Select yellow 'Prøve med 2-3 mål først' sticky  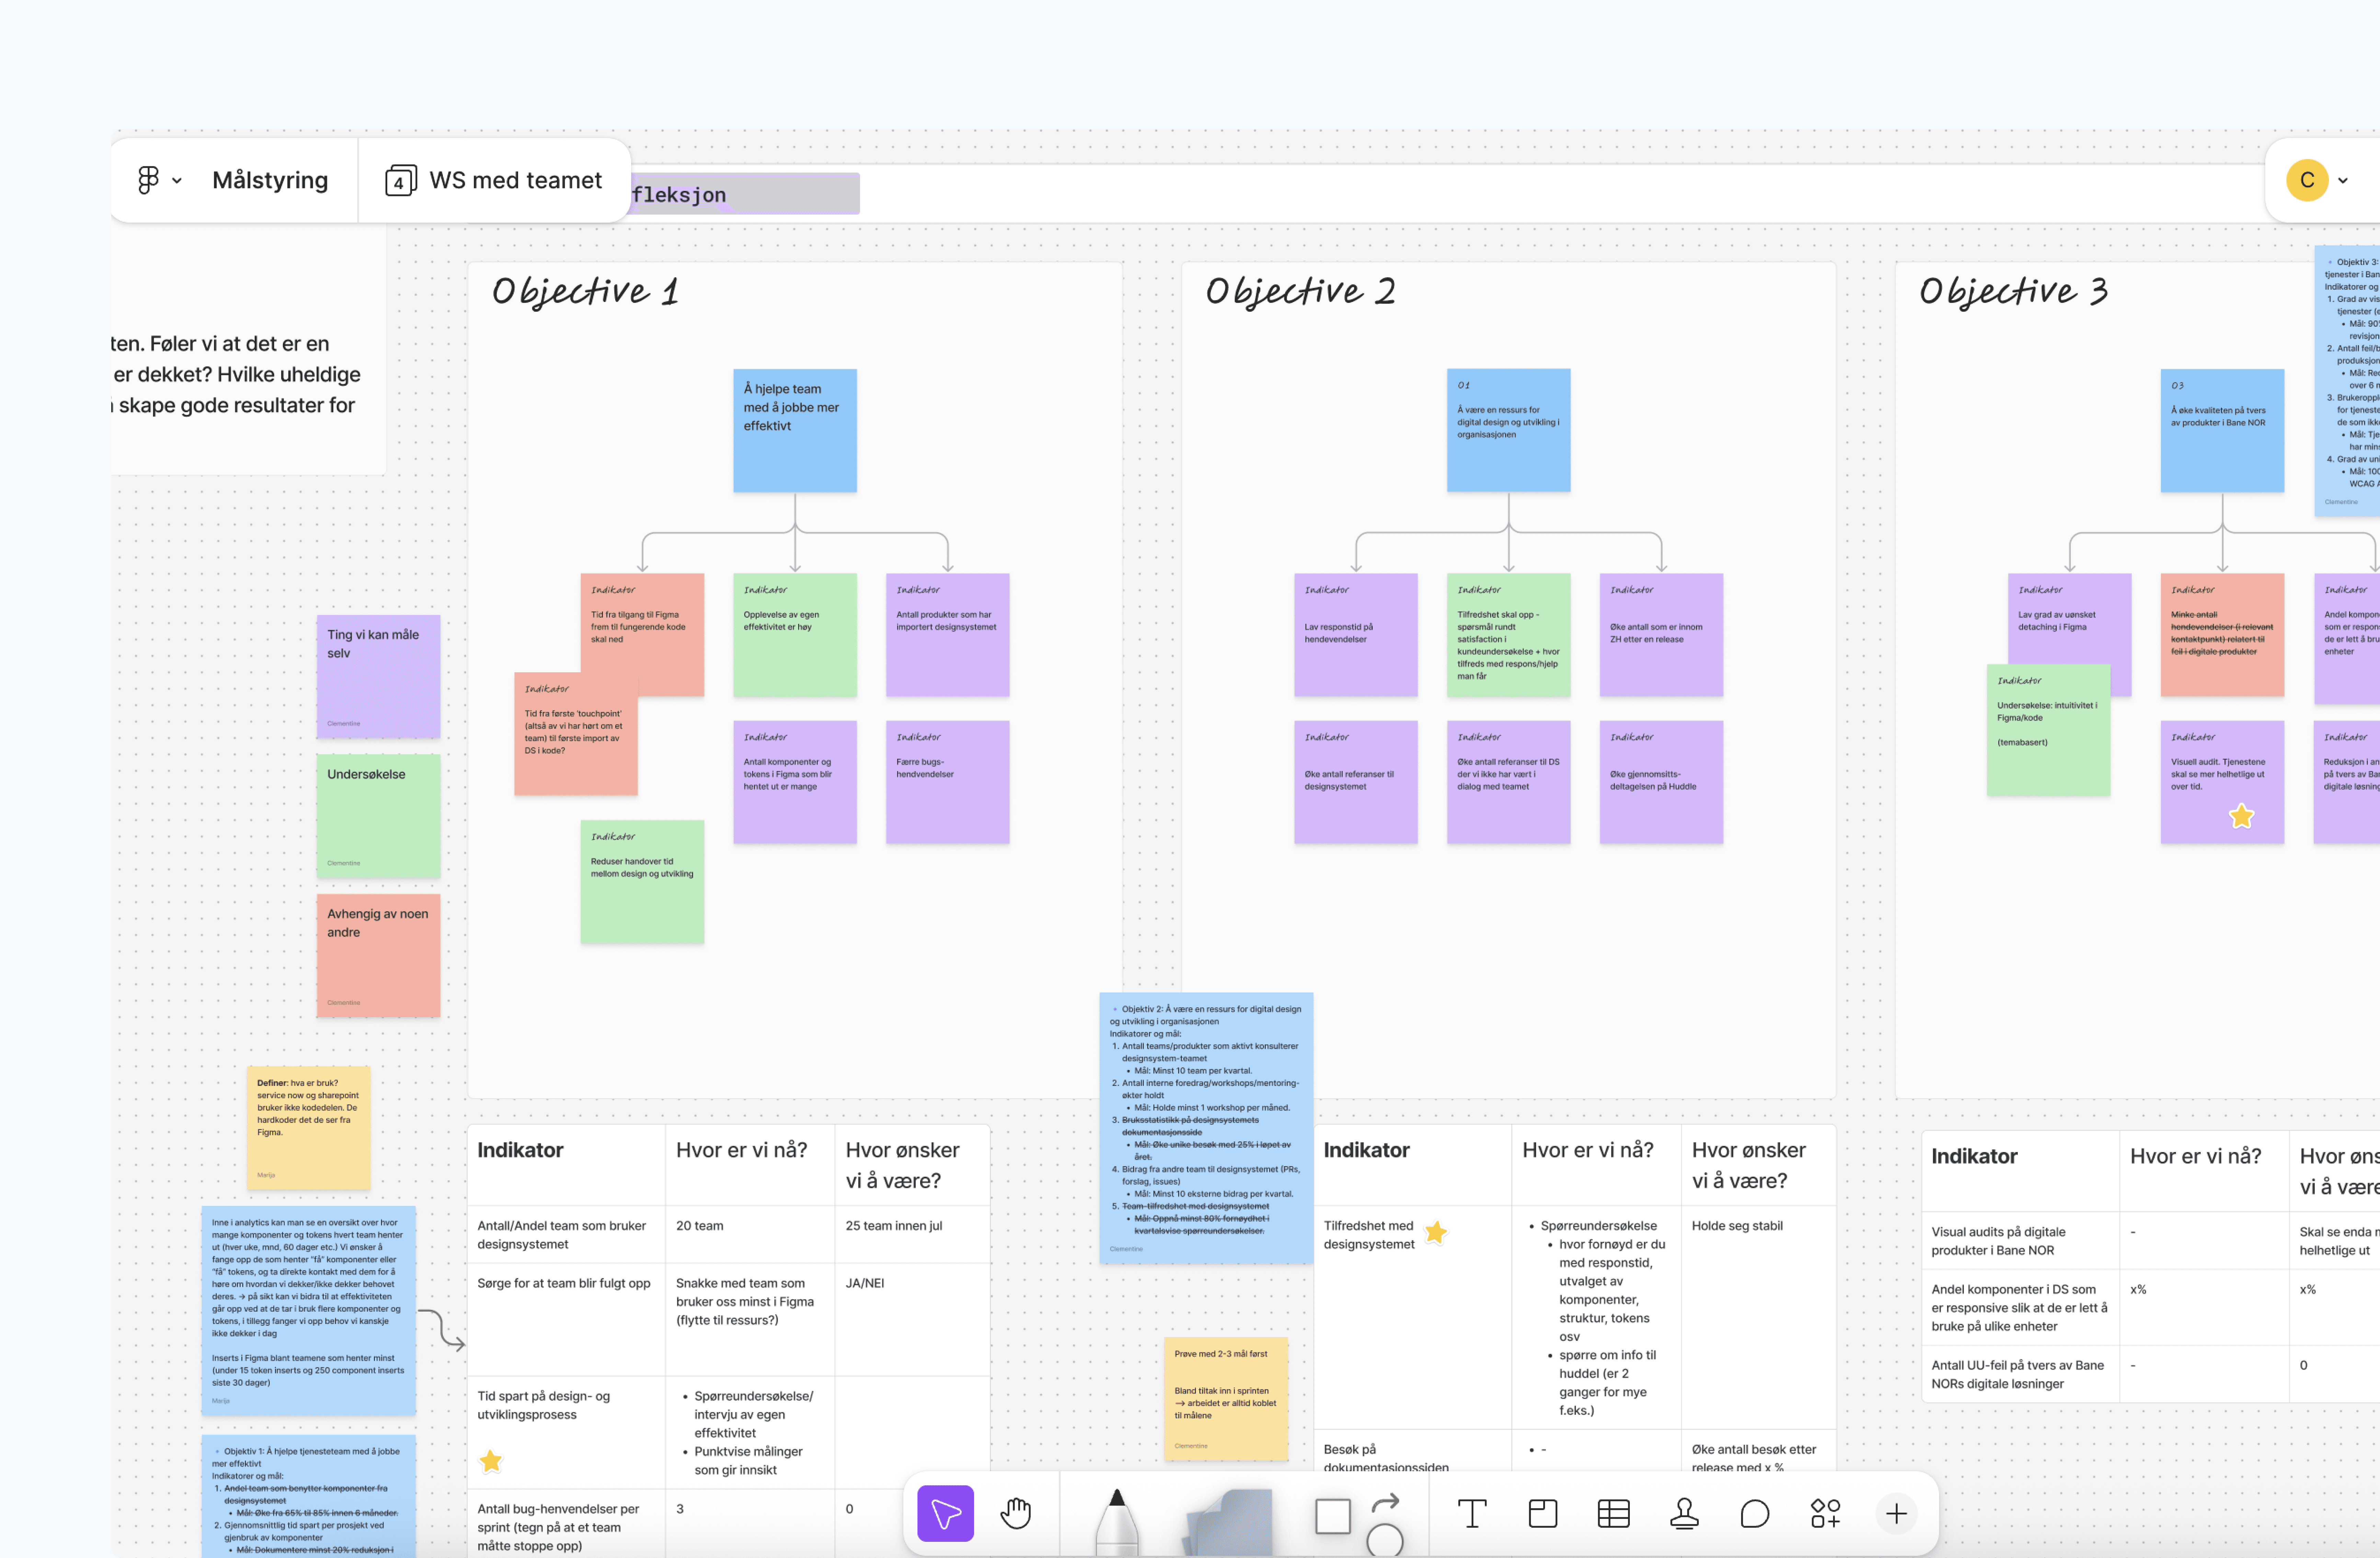point(1226,1399)
